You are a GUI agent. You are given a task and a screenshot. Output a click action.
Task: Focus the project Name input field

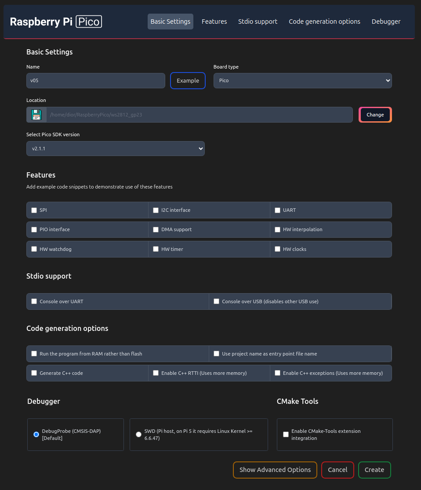[x=96, y=80]
